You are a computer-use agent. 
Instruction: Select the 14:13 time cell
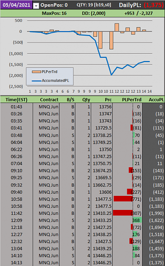[17, 263]
